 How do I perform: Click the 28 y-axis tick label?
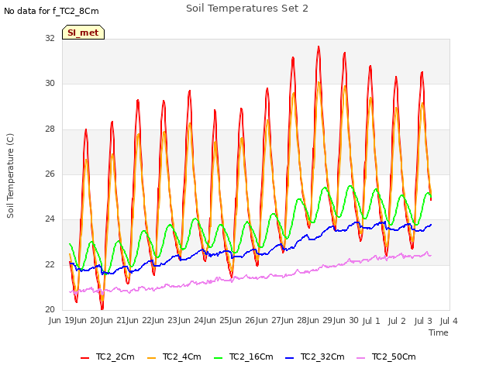[50, 129]
